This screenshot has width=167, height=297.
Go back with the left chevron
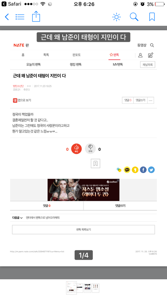pyautogui.click(x=7, y=17)
